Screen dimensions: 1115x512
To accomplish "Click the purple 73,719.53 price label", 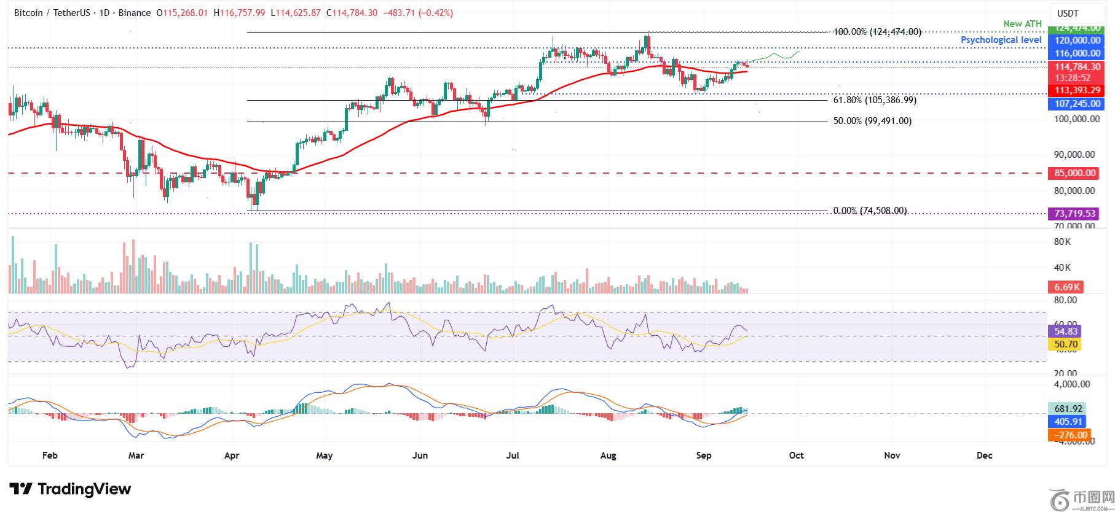I will [x=1073, y=214].
